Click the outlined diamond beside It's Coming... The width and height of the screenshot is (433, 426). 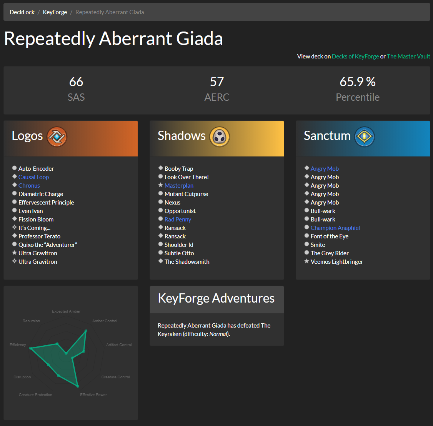pos(14,227)
